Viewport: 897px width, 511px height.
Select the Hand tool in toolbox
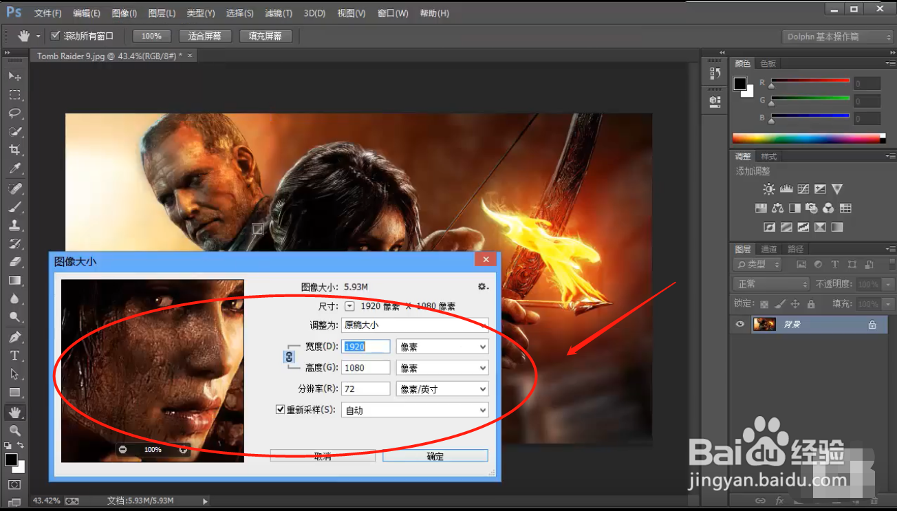coord(14,412)
